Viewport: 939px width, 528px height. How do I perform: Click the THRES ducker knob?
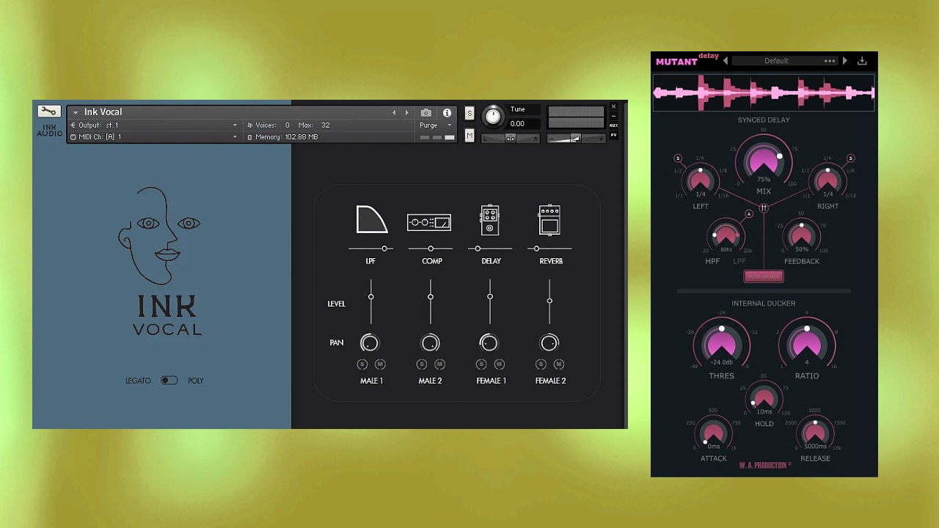[x=721, y=343]
